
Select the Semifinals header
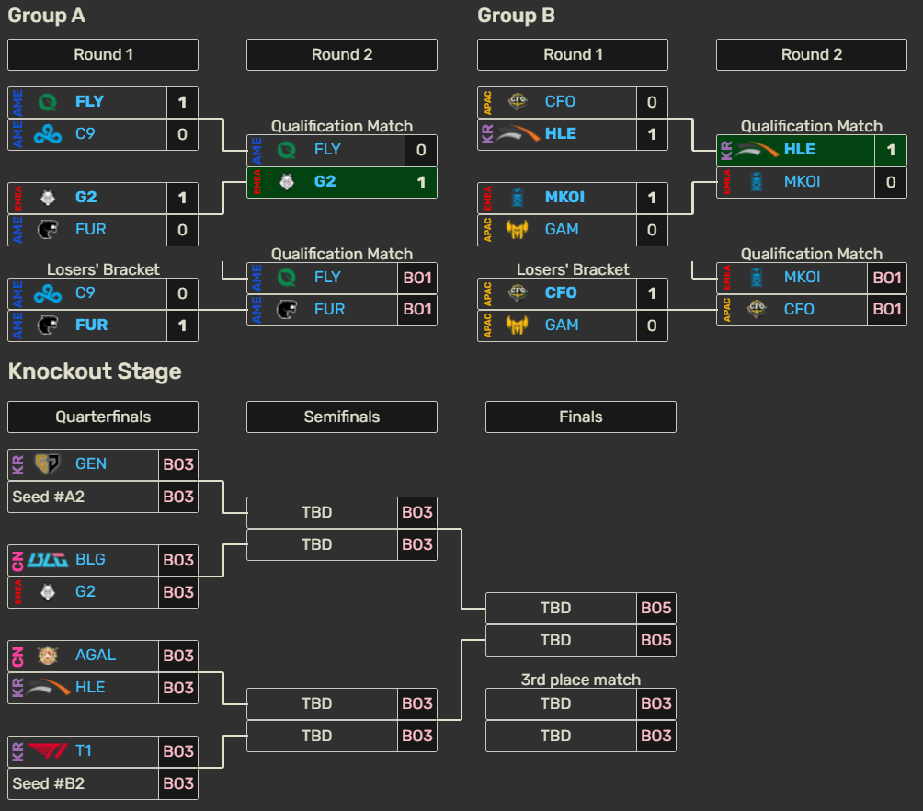point(342,417)
